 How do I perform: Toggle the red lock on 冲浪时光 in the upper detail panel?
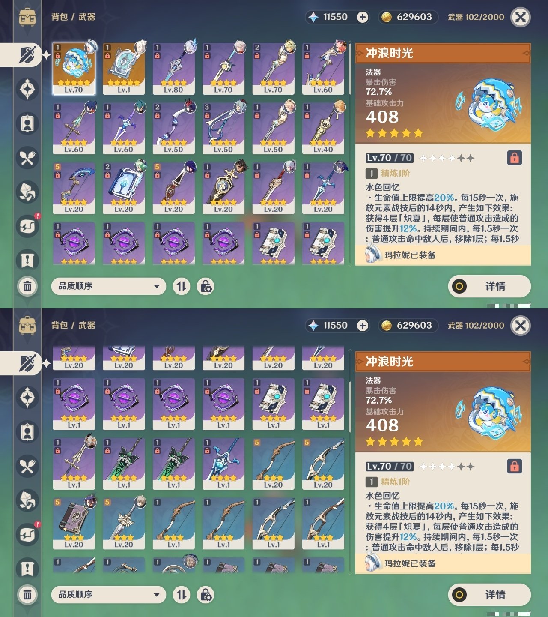click(x=515, y=158)
